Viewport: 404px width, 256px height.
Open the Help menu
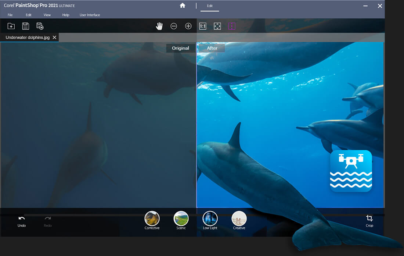pos(66,15)
